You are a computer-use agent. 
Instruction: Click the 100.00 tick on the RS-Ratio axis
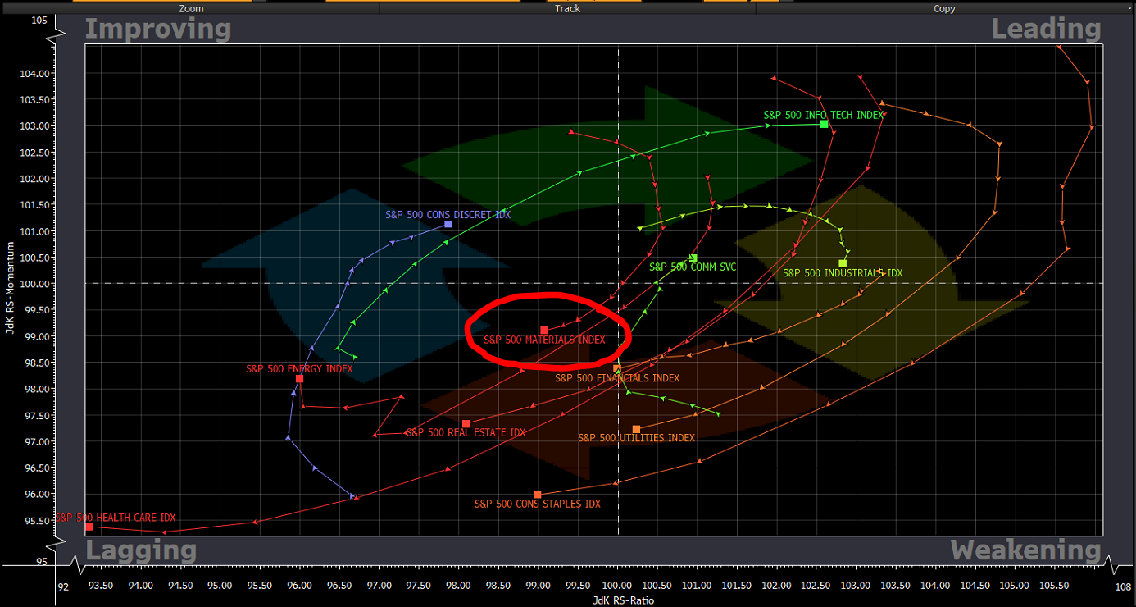click(x=617, y=586)
